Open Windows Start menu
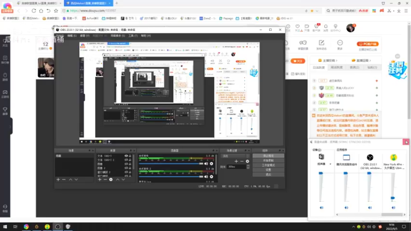Image resolution: width=411 pixels, height=231 pixels. (5, 227)
